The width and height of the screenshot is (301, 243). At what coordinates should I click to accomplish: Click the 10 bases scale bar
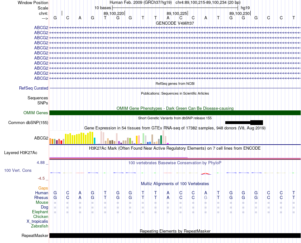(x=175, y=8)
